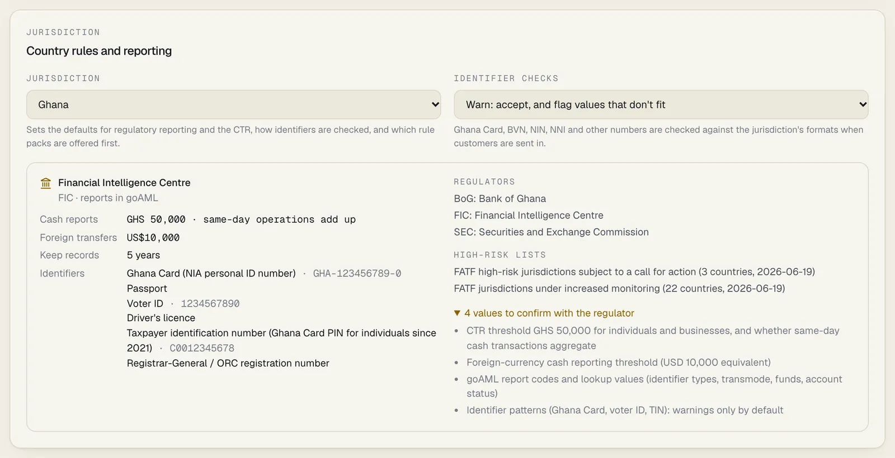Click the 'HIGH-RISK LISTS' section label

tap(500, 255)
